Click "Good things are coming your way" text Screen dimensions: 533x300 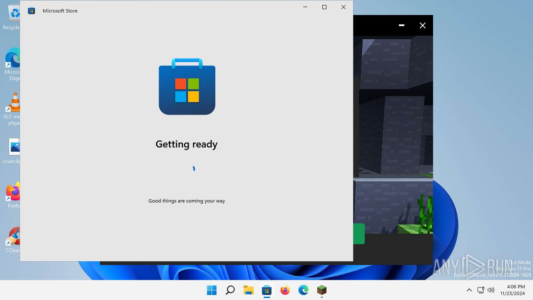pos(187,201)
